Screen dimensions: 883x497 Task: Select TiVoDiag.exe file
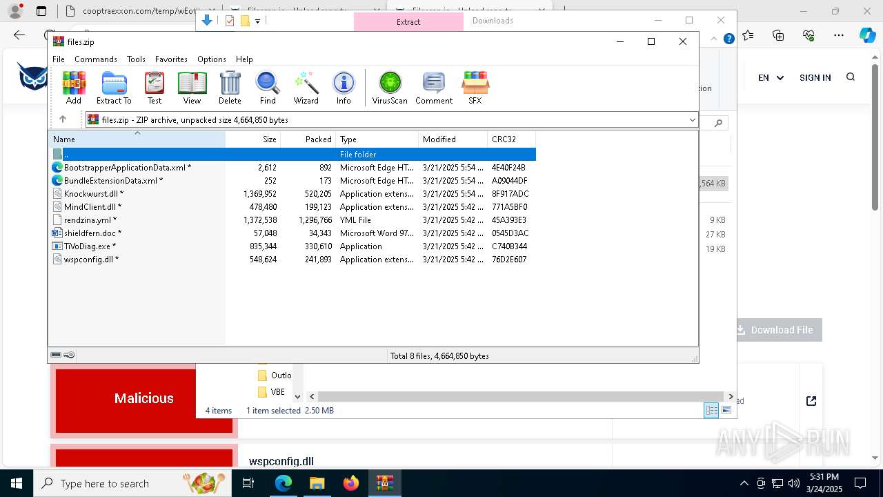pyautogui.click(x=292, y=246)
